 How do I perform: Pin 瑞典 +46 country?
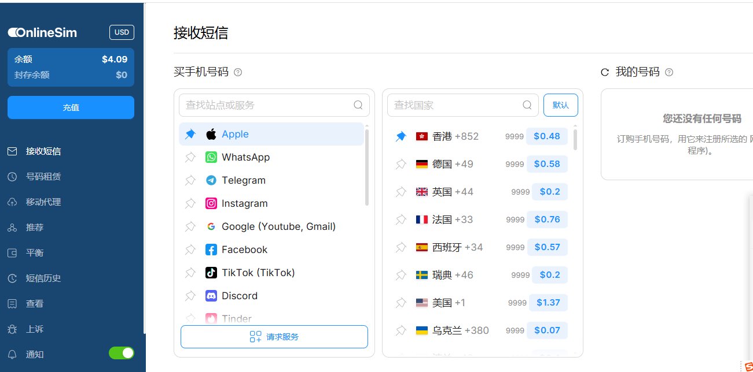[401, 275]
